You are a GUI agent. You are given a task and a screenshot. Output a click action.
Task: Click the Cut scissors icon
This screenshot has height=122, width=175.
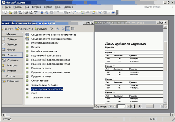42,13
